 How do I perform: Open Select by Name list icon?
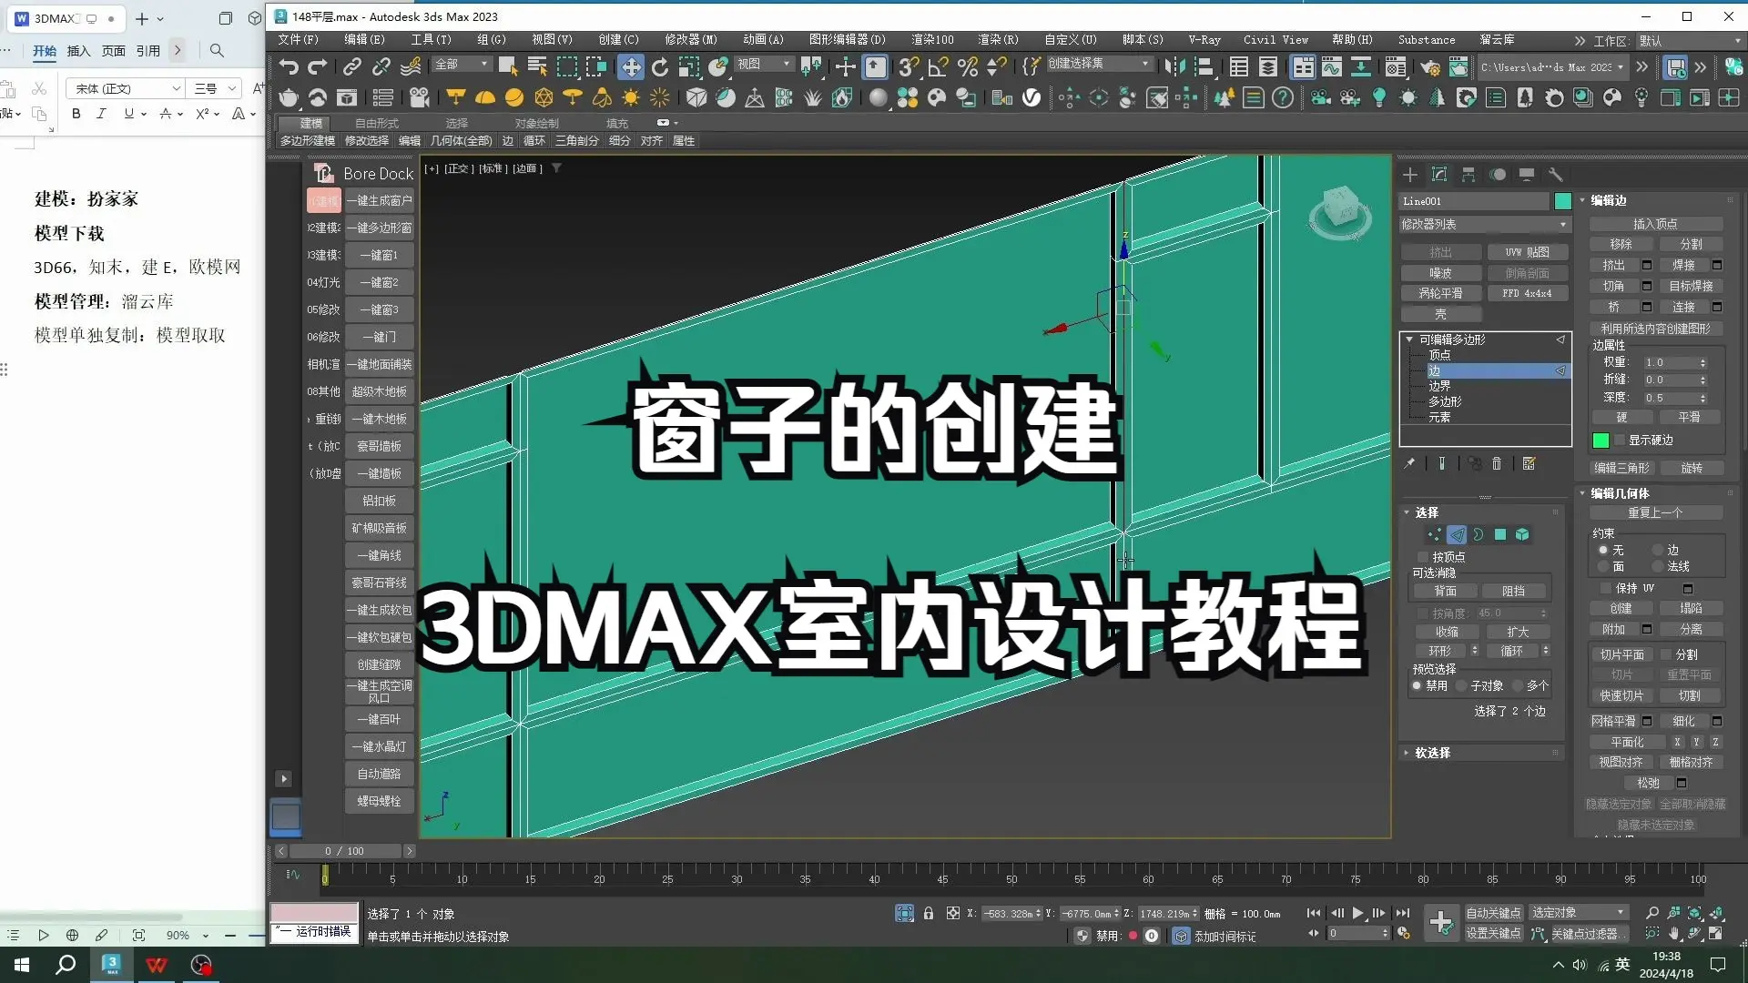(x=537, y=66)
